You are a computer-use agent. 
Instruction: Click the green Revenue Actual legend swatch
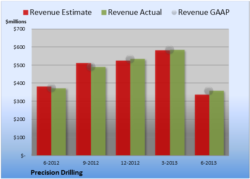click(x=104, y=13)
